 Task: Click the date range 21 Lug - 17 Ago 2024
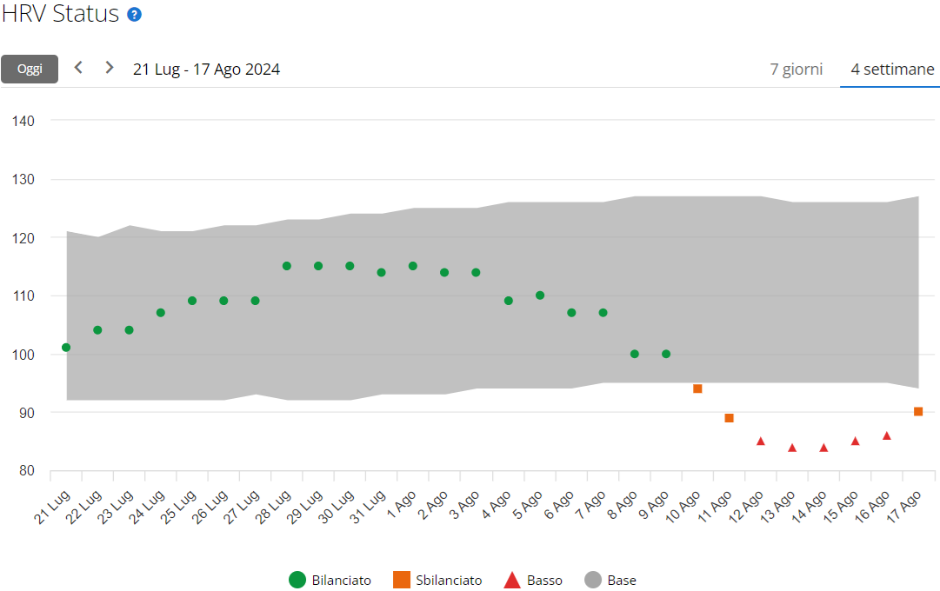(x=206, y=70)
